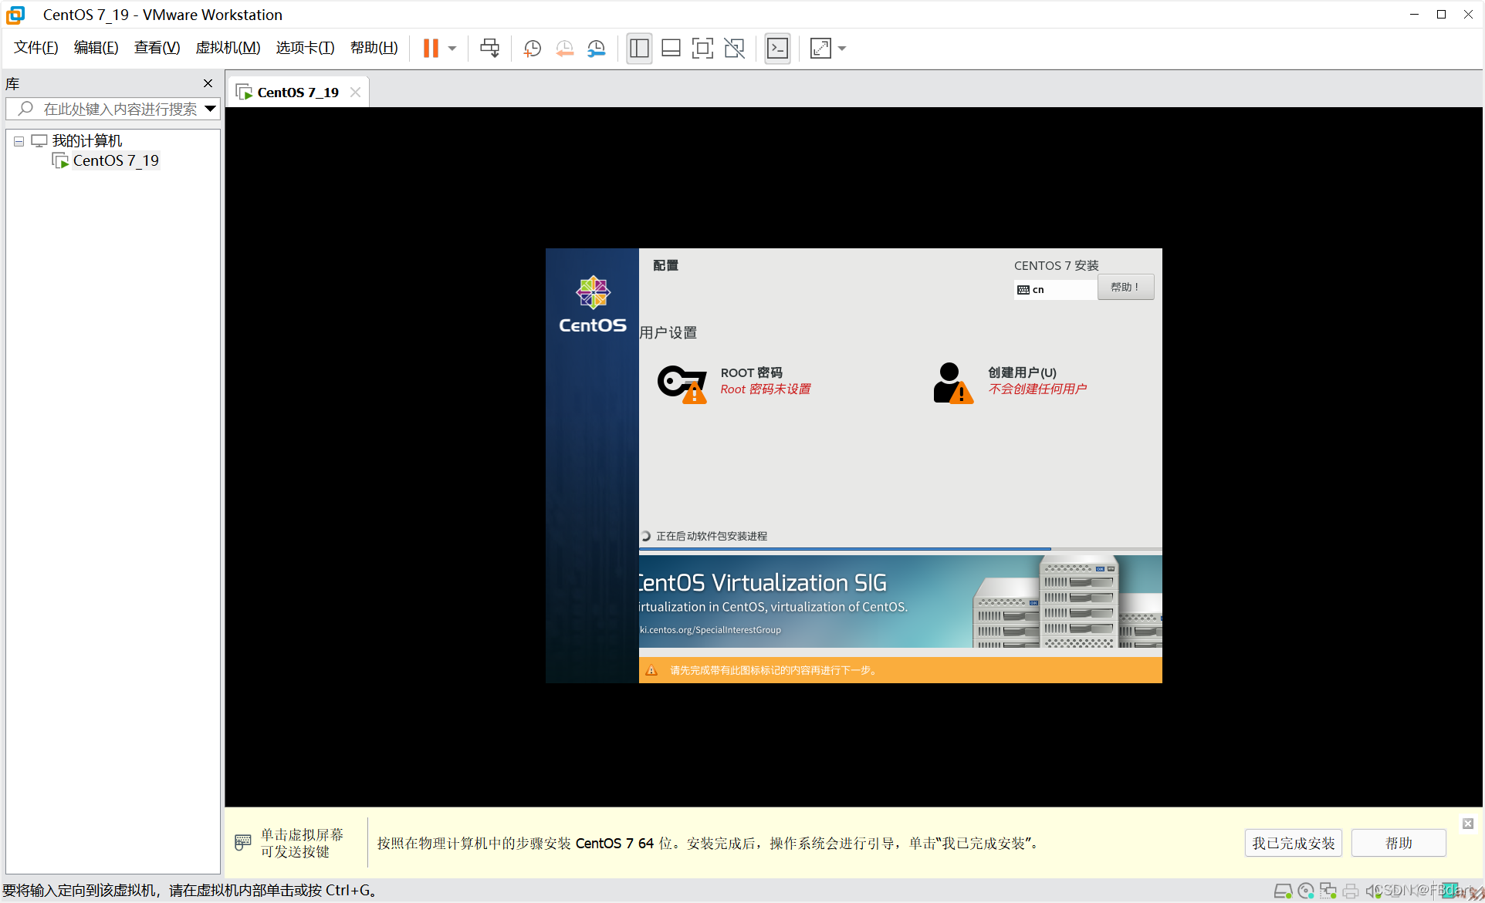Collapse the 我的计算机 tree node
Screen dimensions: 1485x903
[x=19, y=141]
